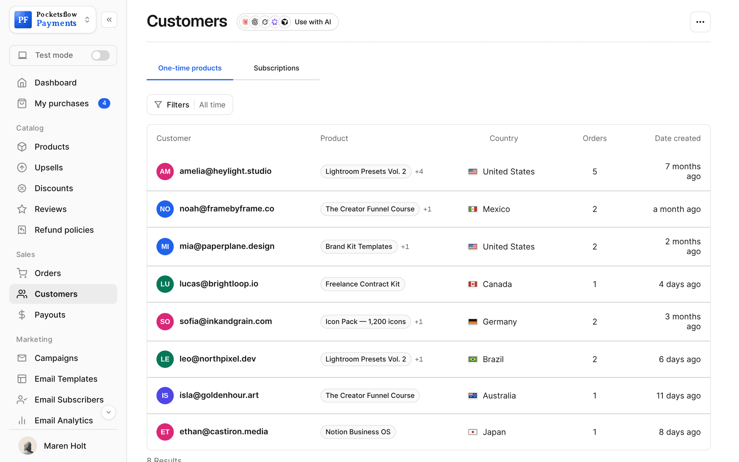Click the Products box icon

tap(22, 147)
